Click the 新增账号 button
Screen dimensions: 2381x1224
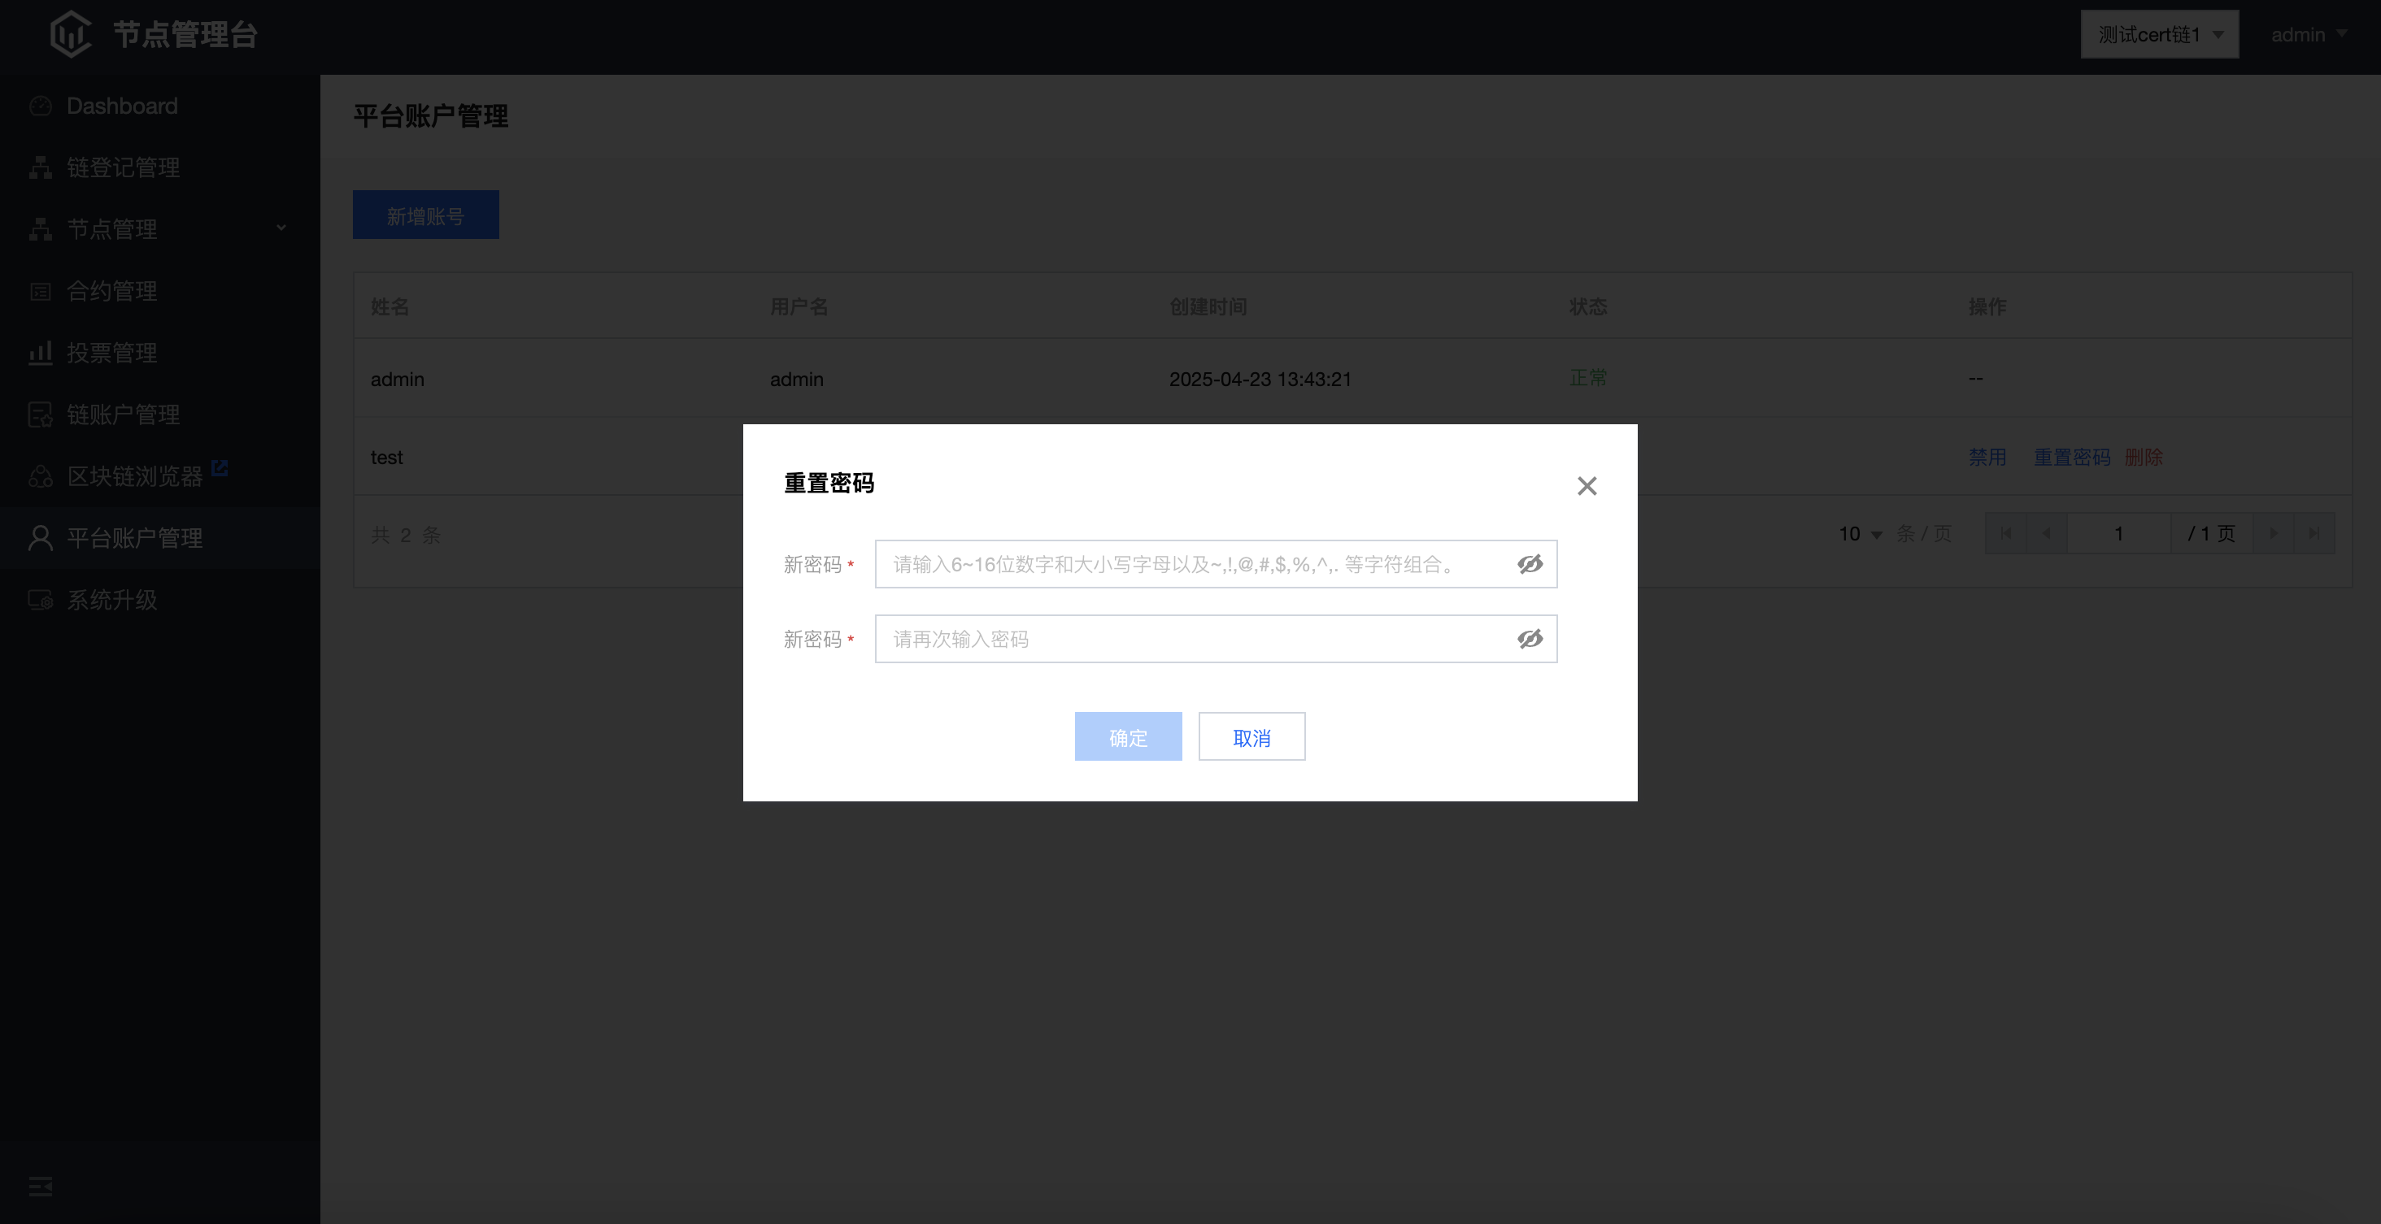point(425,215)
